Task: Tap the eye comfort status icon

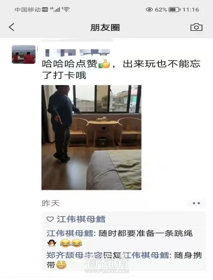Action: (x=149, y=9)
